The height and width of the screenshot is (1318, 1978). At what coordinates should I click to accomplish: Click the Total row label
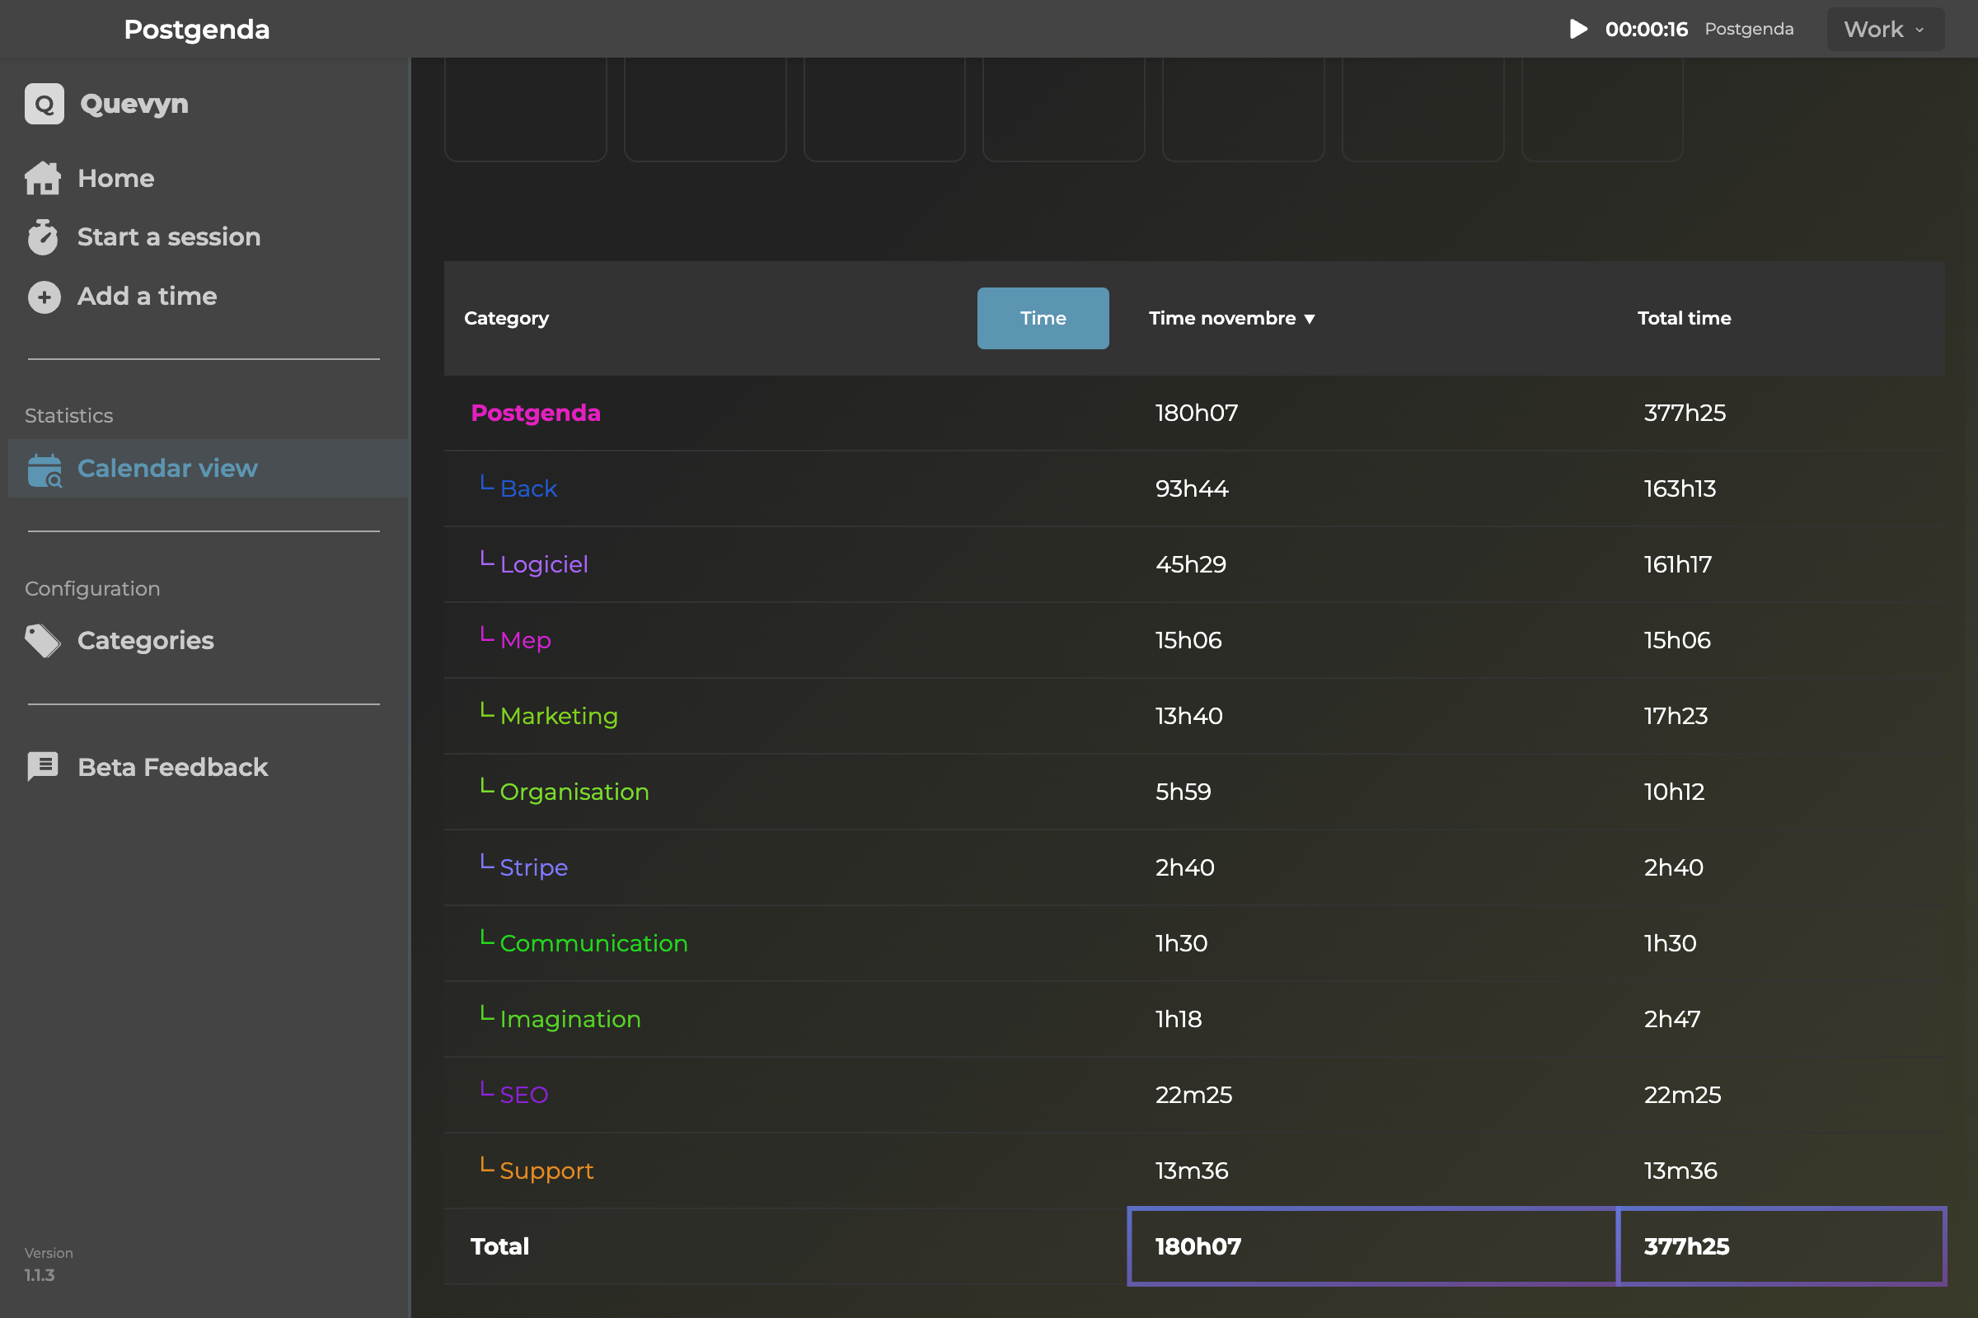499,1246
